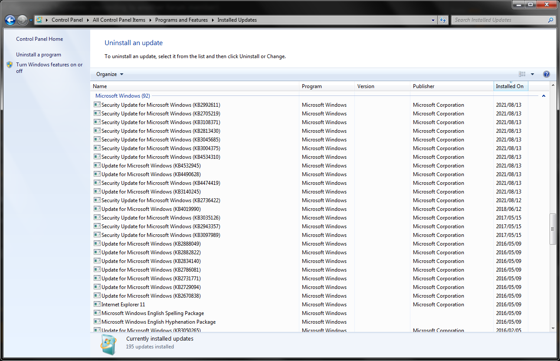Click the vertical scrollbar thumb
Screen dimensions: 560x361
point(552,229)
